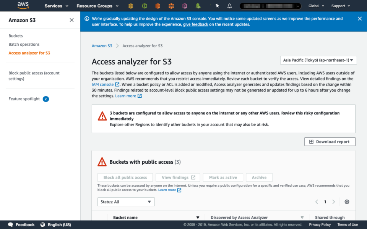This screenshot has height=229, width=367.
Task: Open the table preferences gear icon
Action: pyautogui.click(x=347, y=202)
